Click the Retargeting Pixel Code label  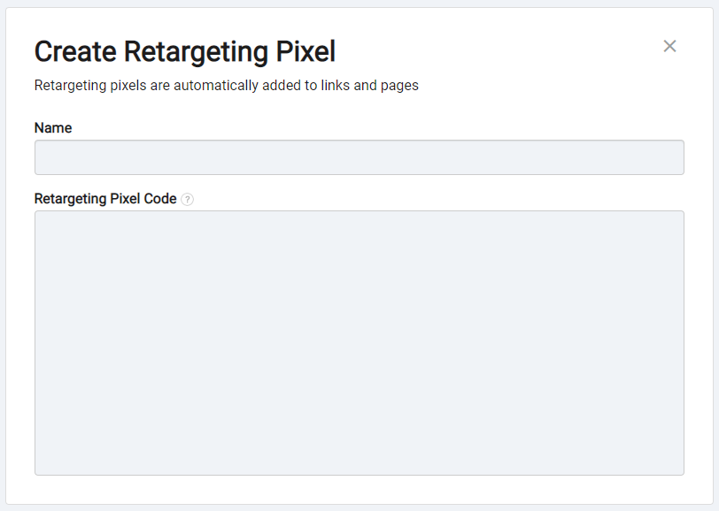tap(105, 199)
